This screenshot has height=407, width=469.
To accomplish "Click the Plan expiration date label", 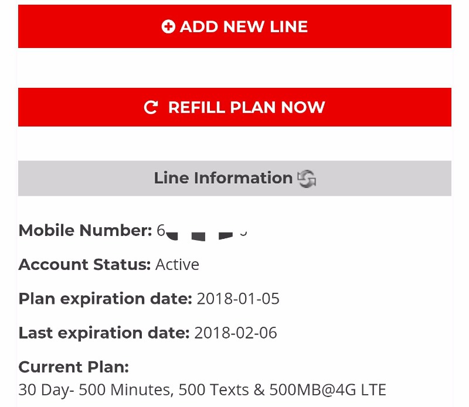I will [x=106, y=299].
